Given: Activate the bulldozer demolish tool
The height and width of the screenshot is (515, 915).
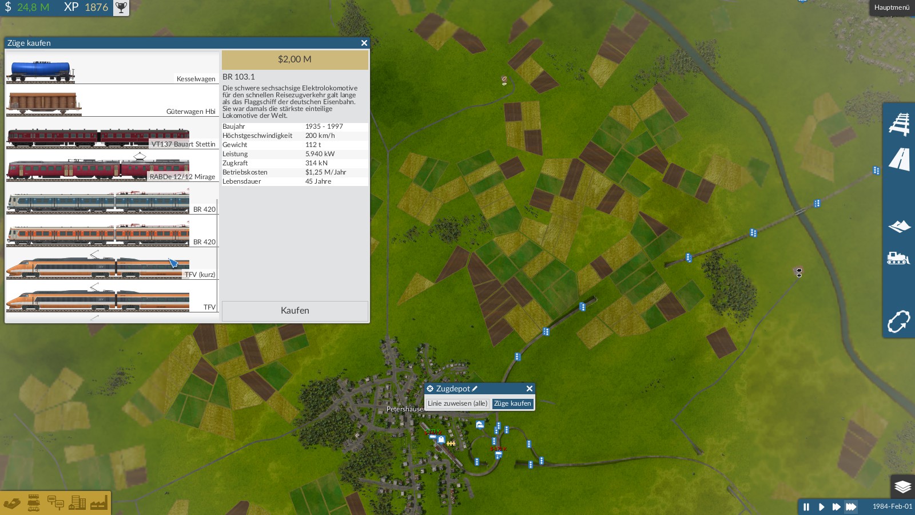Looking at the screenshot, I should point(899,258).
